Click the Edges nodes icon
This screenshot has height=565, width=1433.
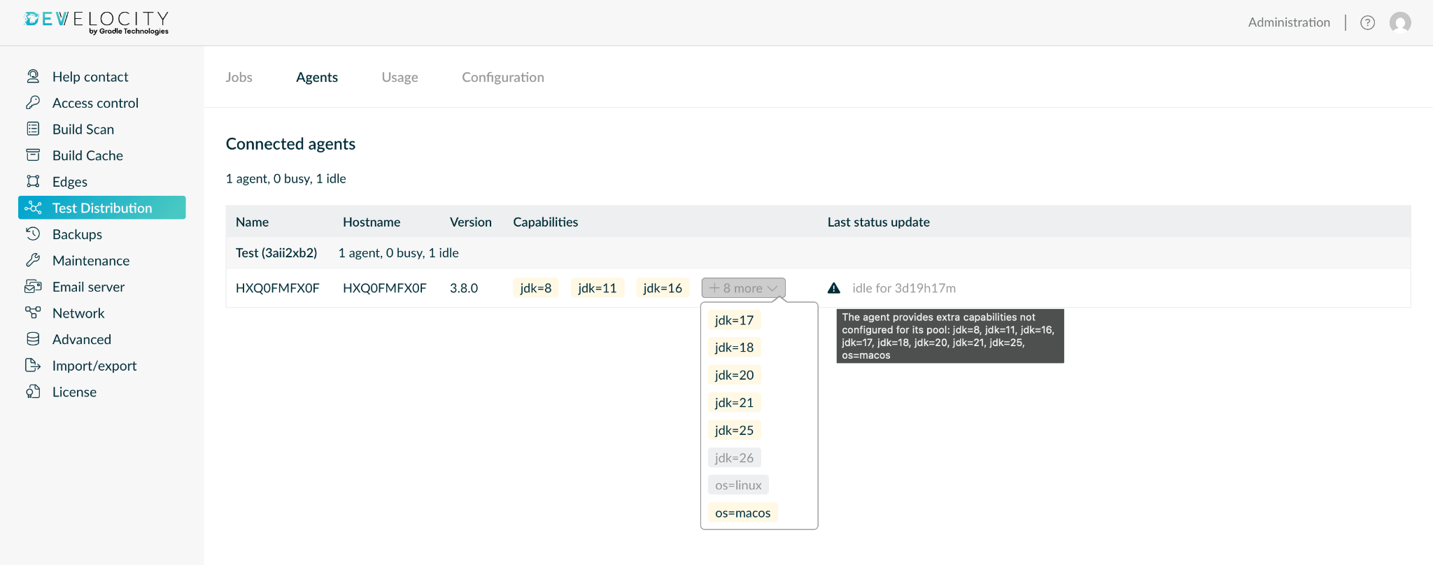pyautogui.click(x=33, y=182)
